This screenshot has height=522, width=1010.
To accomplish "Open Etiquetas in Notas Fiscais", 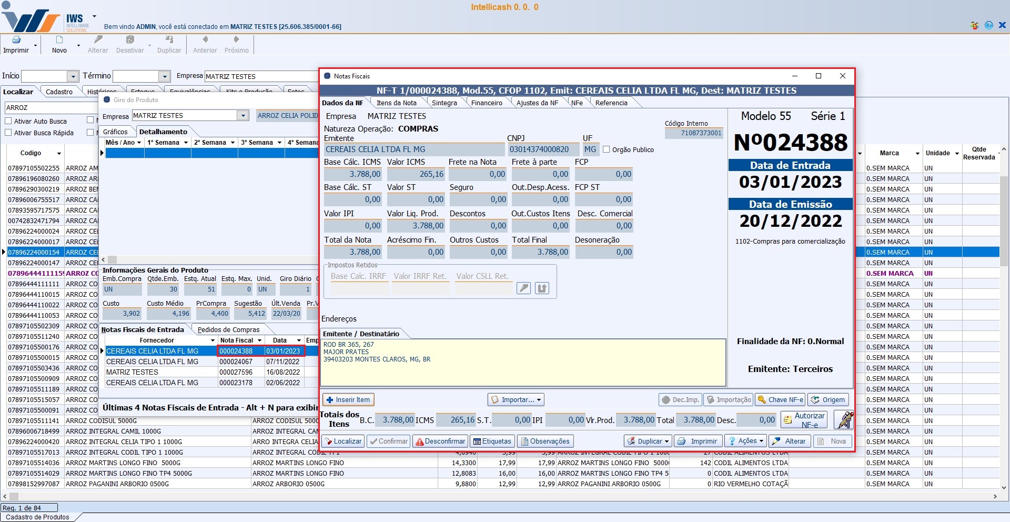I will click(x=492, y=441).
